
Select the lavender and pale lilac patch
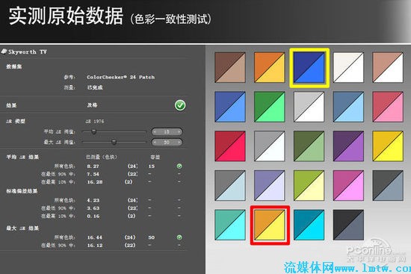(x=270, y=185)
